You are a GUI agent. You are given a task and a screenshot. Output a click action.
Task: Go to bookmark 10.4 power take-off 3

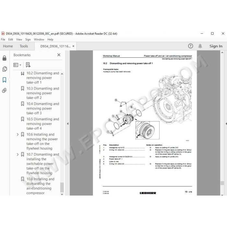click(x=43, y=108)
